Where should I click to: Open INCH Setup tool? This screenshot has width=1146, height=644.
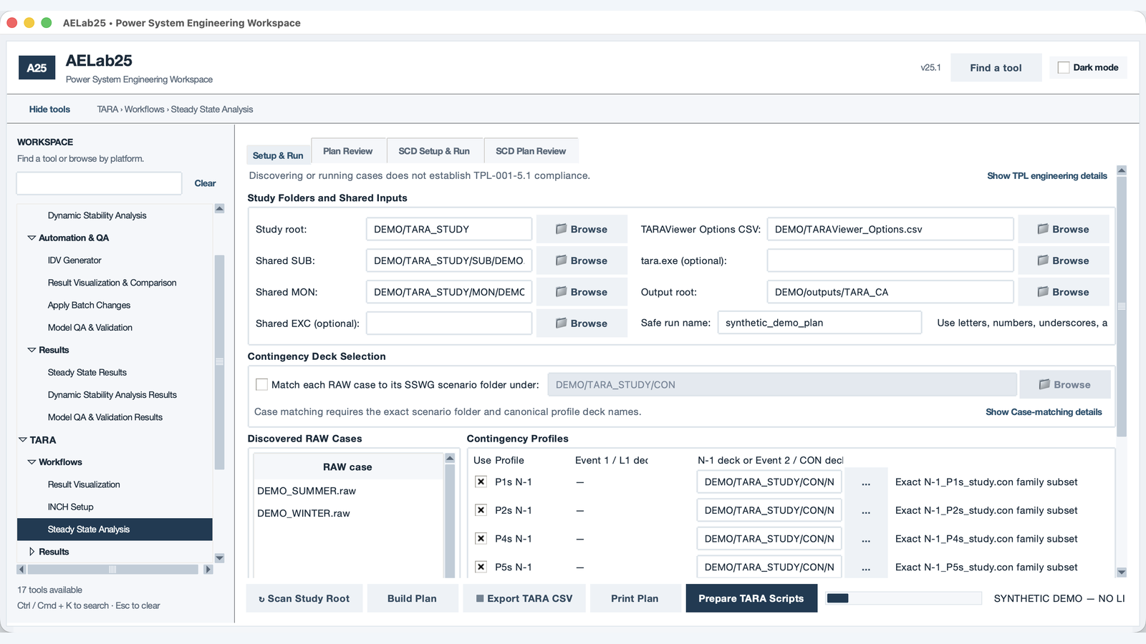coord(70,507)
